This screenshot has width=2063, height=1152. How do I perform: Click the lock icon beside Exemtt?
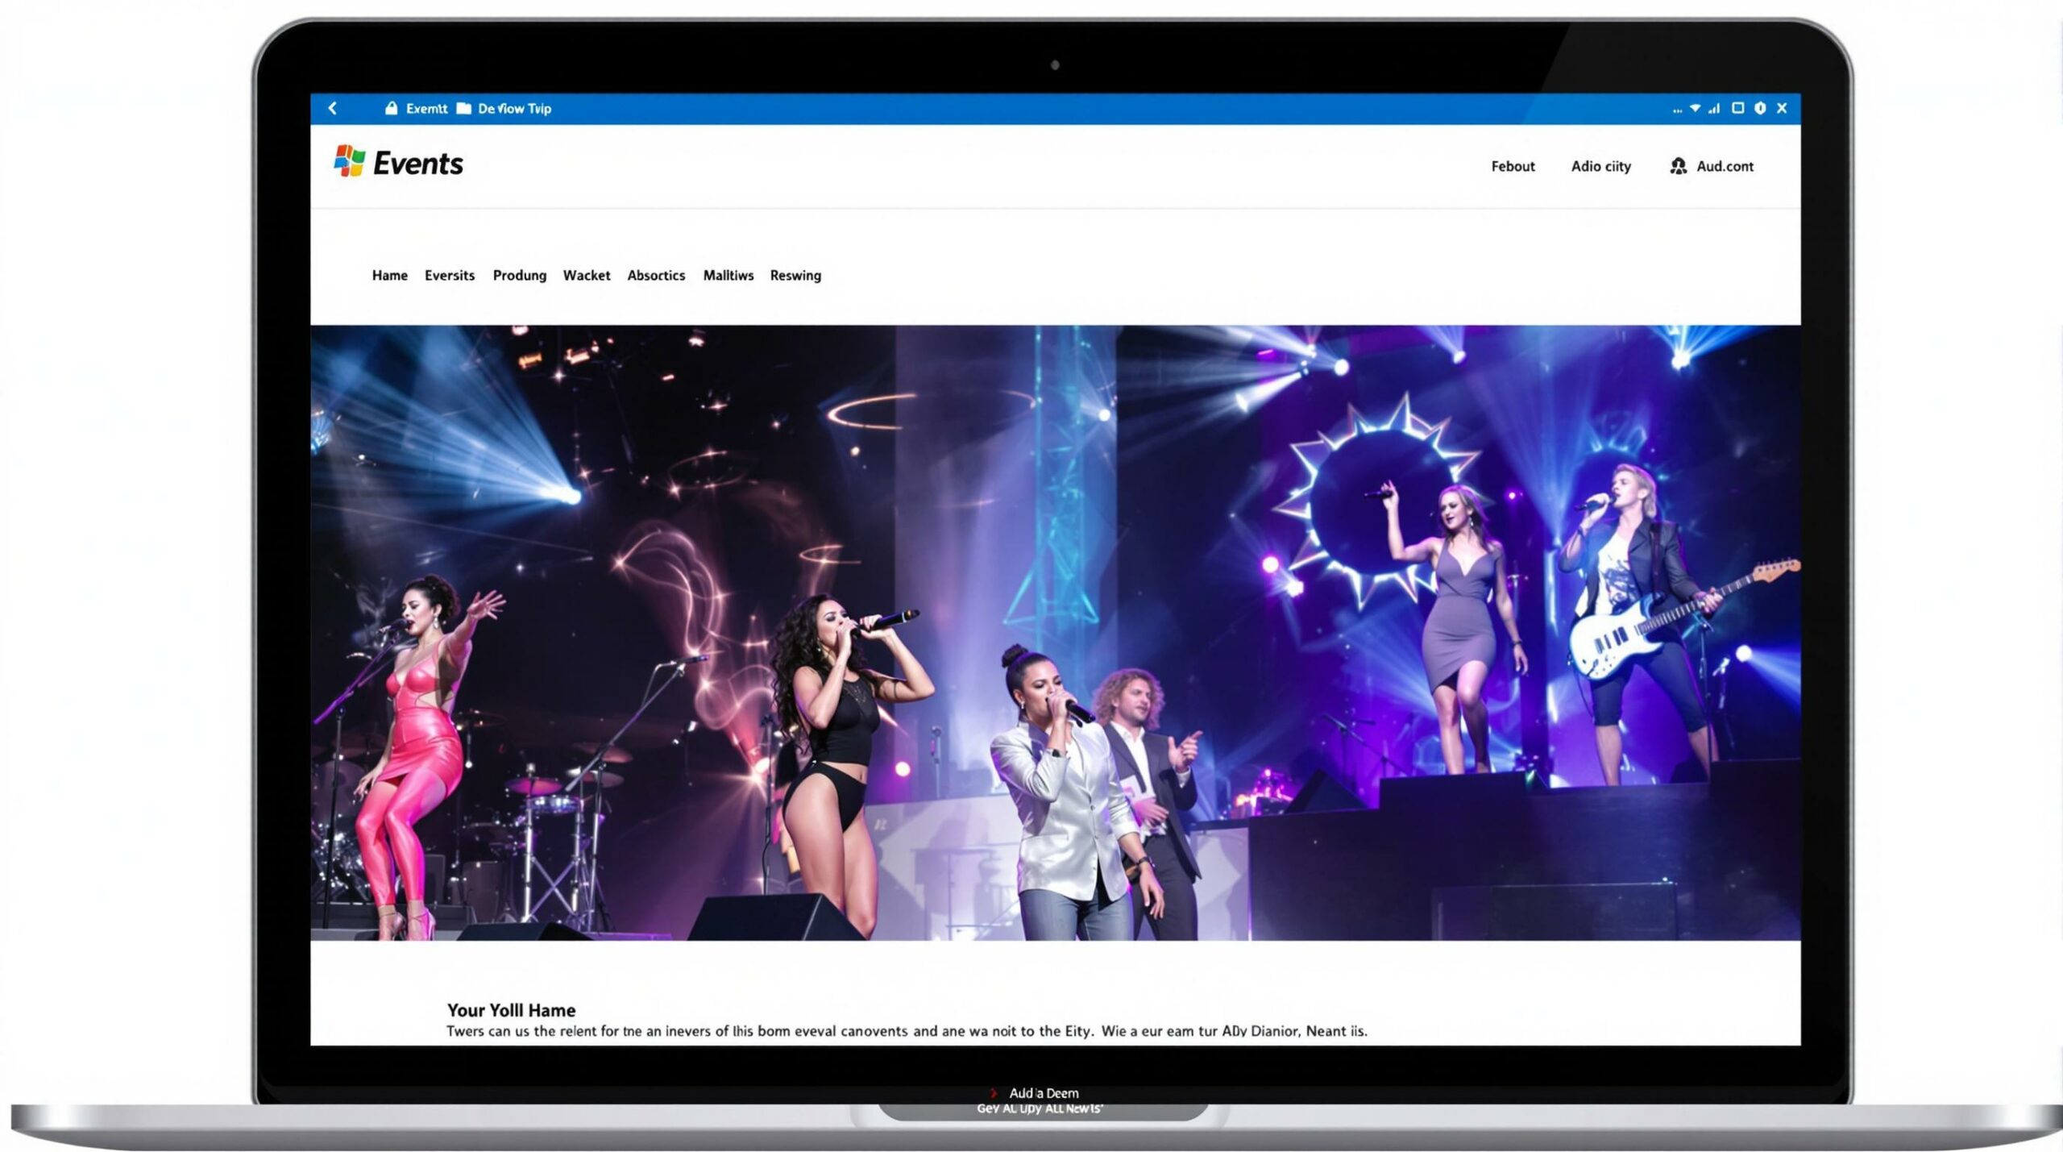click(x=391, y=108)
